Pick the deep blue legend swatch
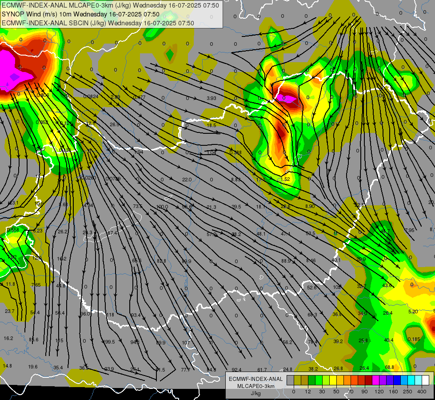 (397, 380)
